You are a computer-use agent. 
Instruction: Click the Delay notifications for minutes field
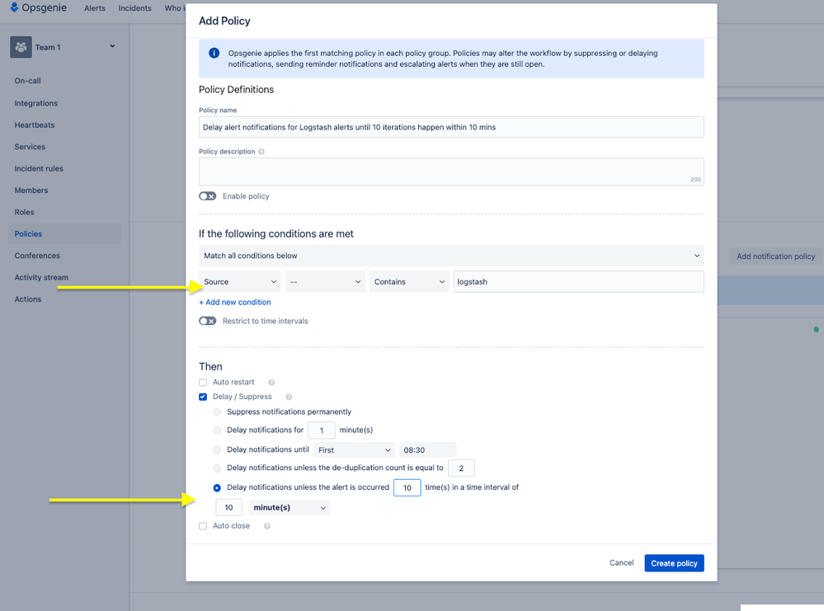(322, 430)
